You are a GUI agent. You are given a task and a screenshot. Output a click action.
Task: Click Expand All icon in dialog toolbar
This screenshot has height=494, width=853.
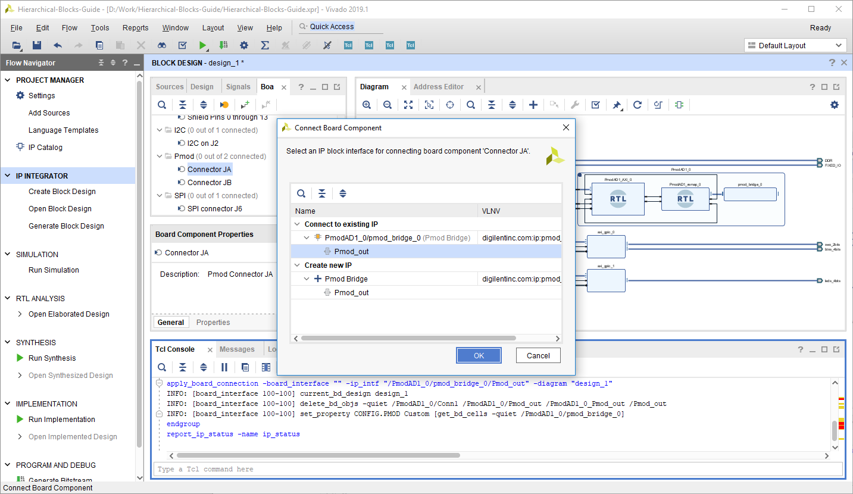[343, 193]
